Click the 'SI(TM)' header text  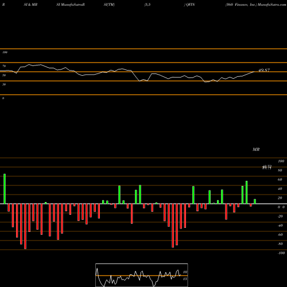click(x=109, y=5)
